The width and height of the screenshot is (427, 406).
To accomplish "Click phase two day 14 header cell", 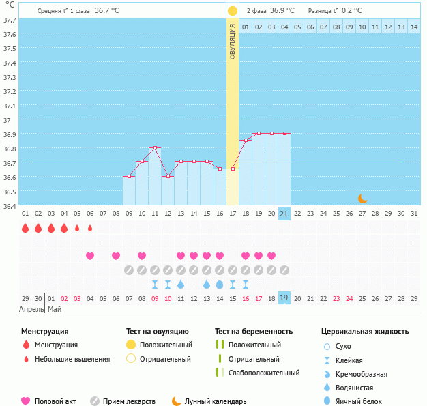I will coord(414,27).
